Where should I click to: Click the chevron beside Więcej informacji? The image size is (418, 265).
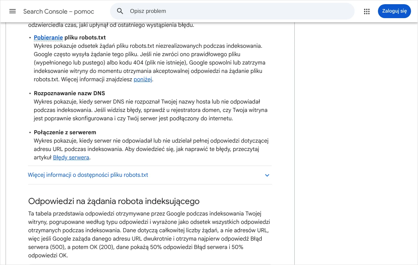click(267, 175)
